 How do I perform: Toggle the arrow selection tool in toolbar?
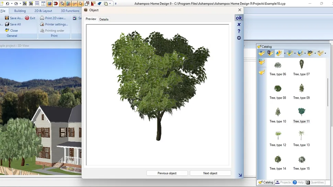coord(81,4)
